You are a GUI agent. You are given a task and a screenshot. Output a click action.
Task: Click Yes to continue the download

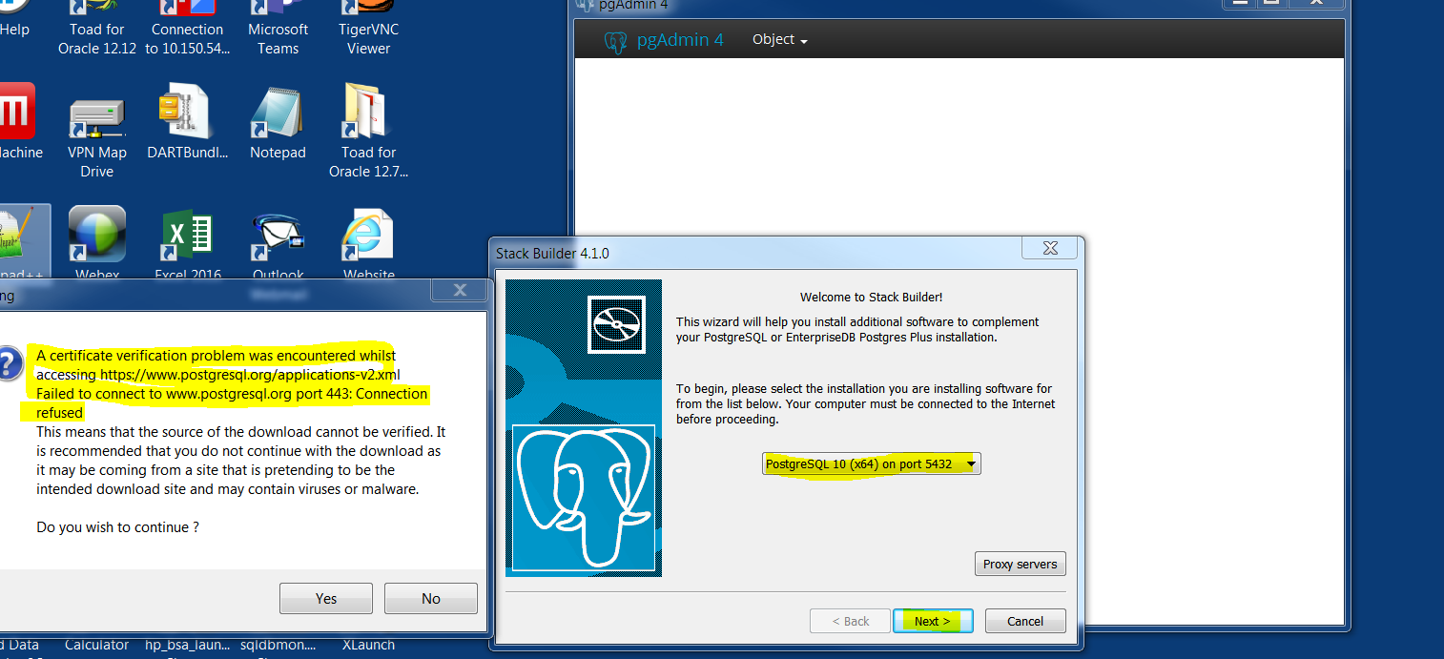tap(326, 599)
